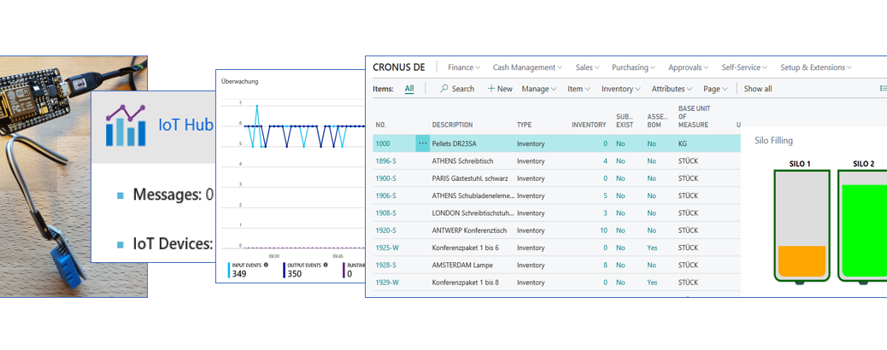The height and width of the screenshot is (350, 887).
Task: Click the purple Runtime legend swatch
Action: tap(344, 271)
